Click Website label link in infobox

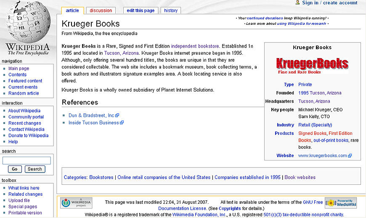pos(285,155)
